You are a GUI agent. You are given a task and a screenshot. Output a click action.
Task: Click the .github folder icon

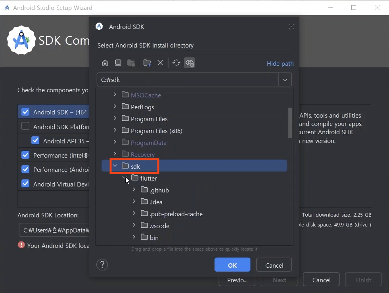coord(144,190)
